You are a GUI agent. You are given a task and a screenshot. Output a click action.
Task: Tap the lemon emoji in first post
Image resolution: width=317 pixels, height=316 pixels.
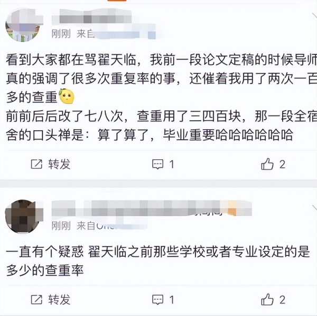click(x=67, y=96)
